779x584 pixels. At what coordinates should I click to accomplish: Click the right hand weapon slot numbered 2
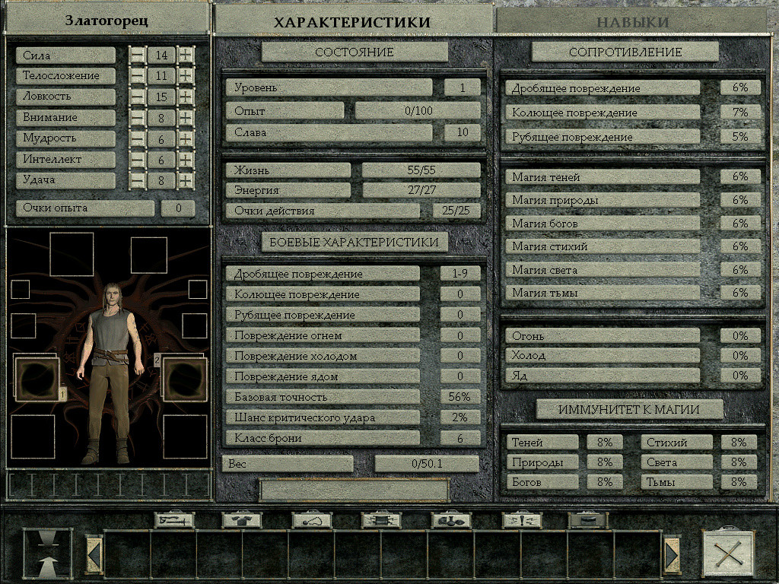point(185,379)
